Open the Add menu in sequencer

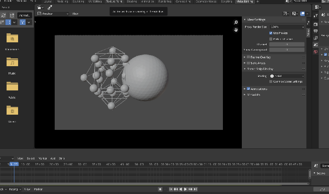tap(53, 158)
